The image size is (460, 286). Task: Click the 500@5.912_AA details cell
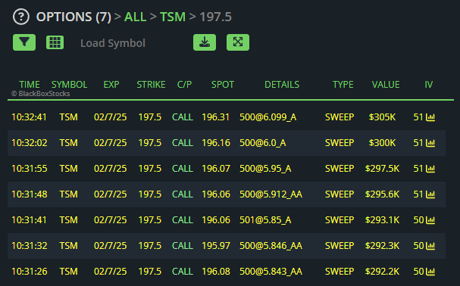pyautogui.click(x=271, y=194)
